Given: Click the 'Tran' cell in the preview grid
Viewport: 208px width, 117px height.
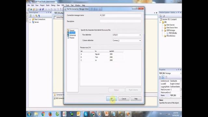Looking at the screenshot, I should tap(97, 57).
